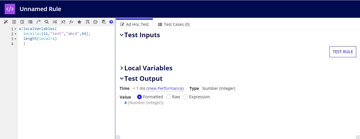Screen dimensions: 360x139
Task: Click the magic wand format expression icon
Action: click(6, 22)
